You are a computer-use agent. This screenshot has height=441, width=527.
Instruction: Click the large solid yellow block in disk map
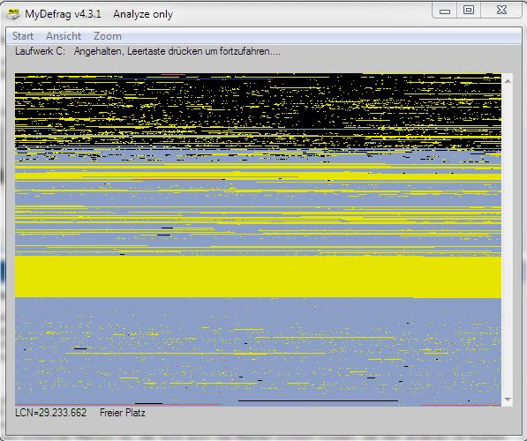click(x=258, y=277)
